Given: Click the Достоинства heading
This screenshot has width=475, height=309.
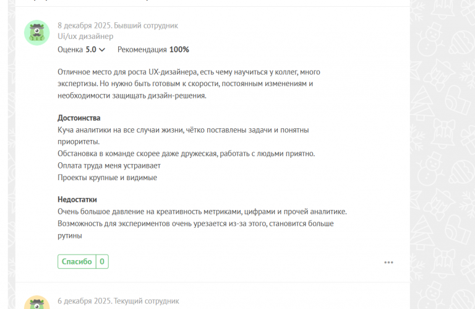Looking at the screenshot, I should coord(79,118).
